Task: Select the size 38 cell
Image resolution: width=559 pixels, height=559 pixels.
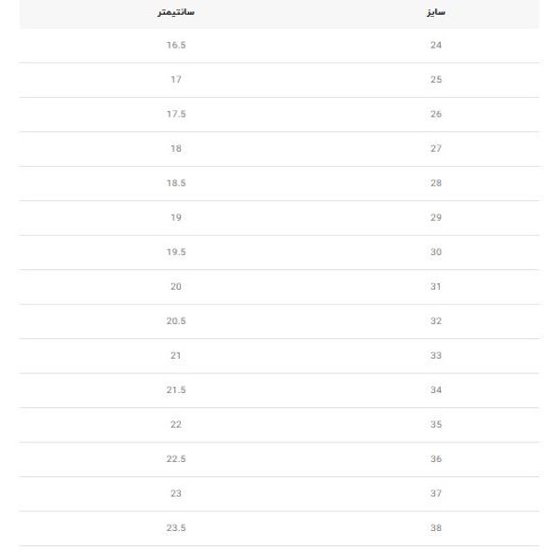Action: coord(436,528)
